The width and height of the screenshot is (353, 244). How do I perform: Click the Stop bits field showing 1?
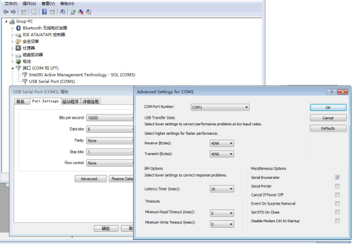pos(110,152)
